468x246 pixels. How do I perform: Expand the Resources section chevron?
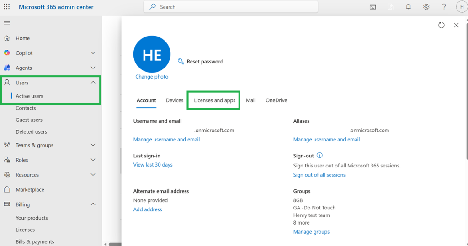click(x=93, y=174)
